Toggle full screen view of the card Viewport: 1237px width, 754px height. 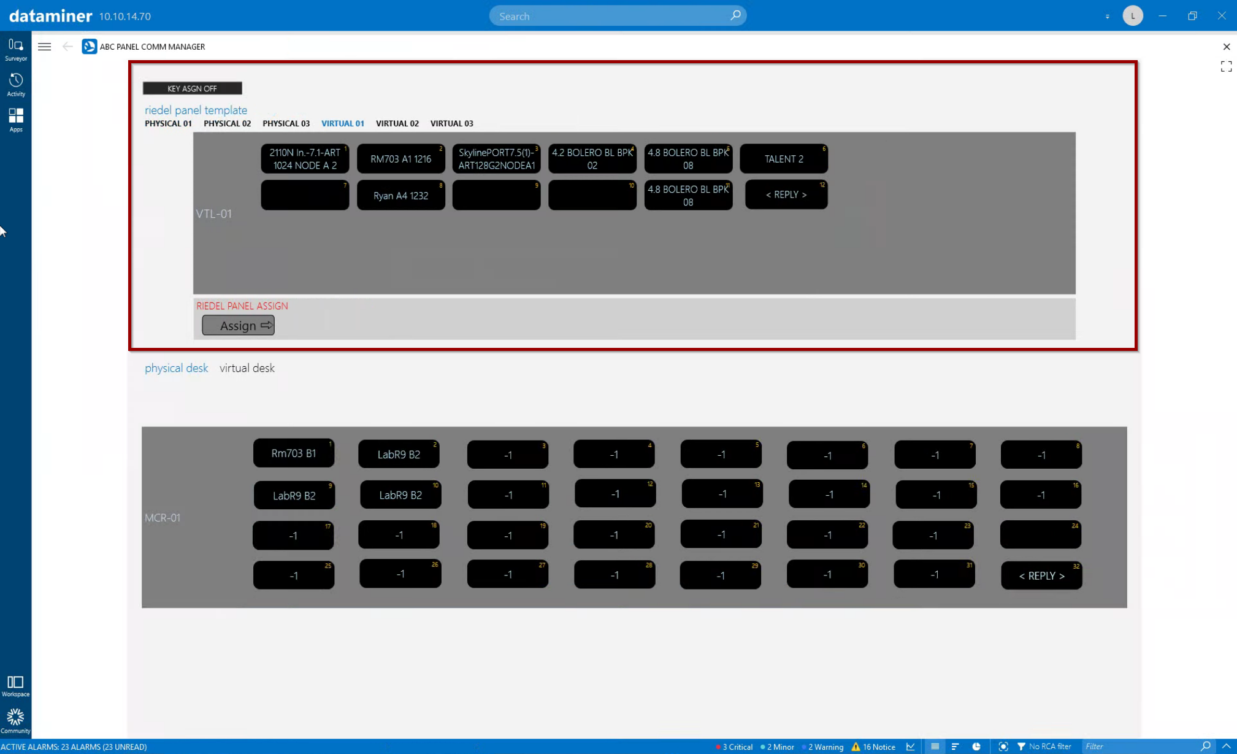point(1226,66)
